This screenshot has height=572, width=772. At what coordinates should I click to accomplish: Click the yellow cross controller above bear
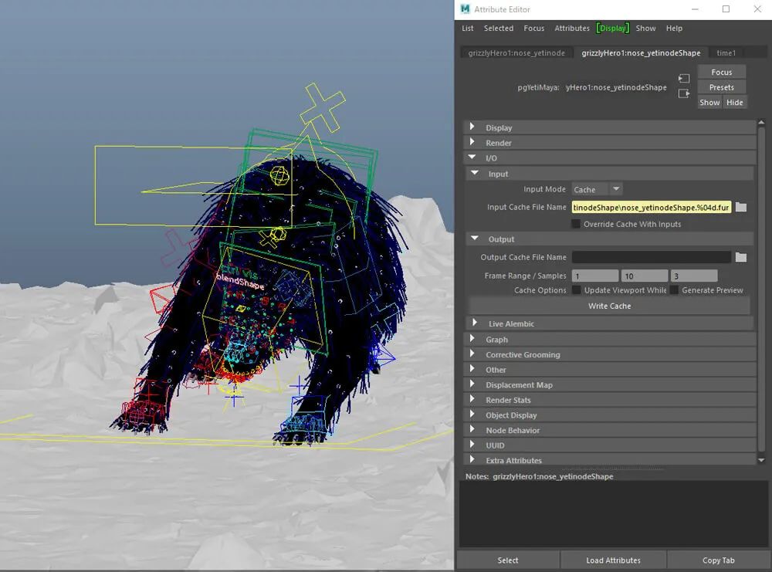pos(323,108)
